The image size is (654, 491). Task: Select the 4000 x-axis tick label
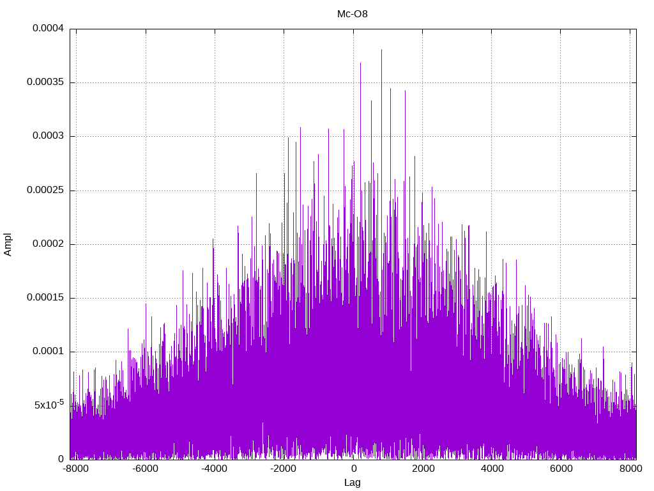tap(492, 469)
